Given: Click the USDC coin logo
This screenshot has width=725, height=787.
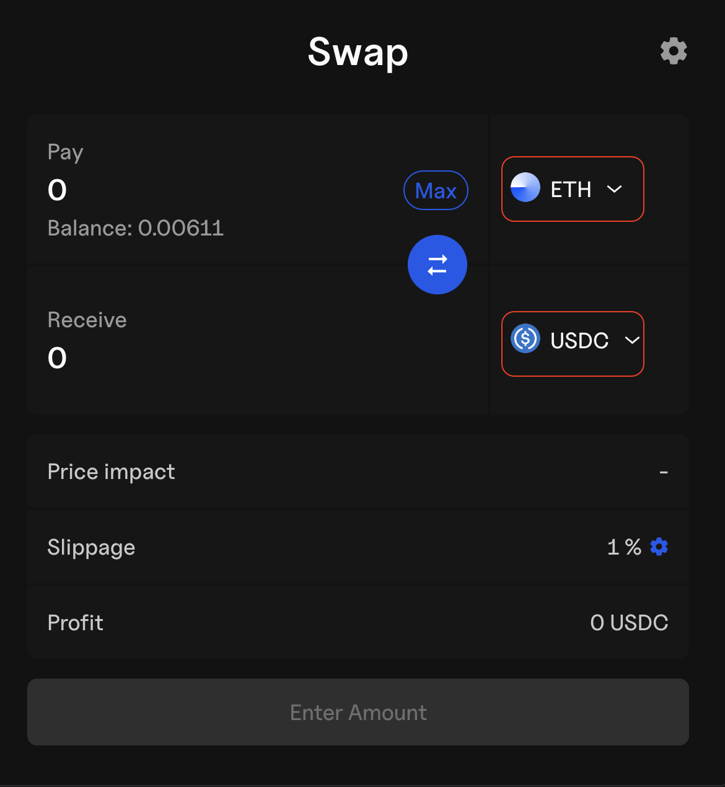Looking at the screenshot, I should (525, 339).
